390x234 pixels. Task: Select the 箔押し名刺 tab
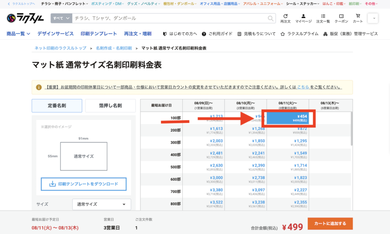[110, 105]
